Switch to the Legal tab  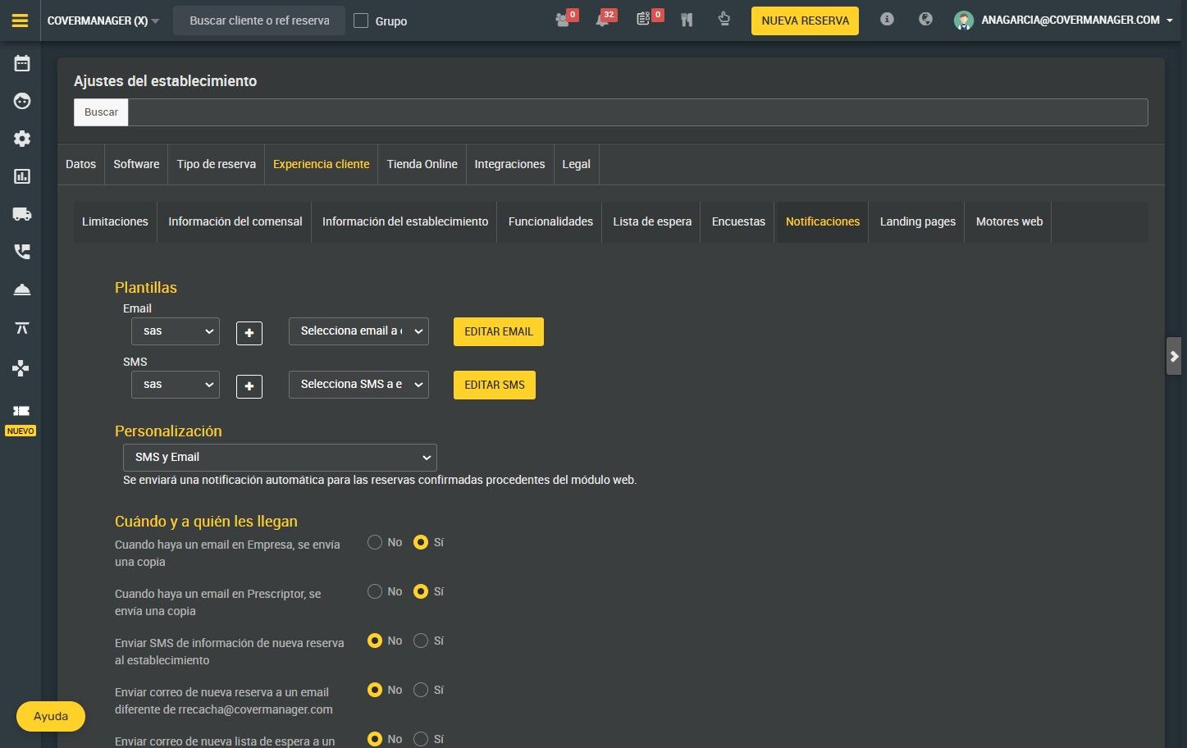coord(577,164)
